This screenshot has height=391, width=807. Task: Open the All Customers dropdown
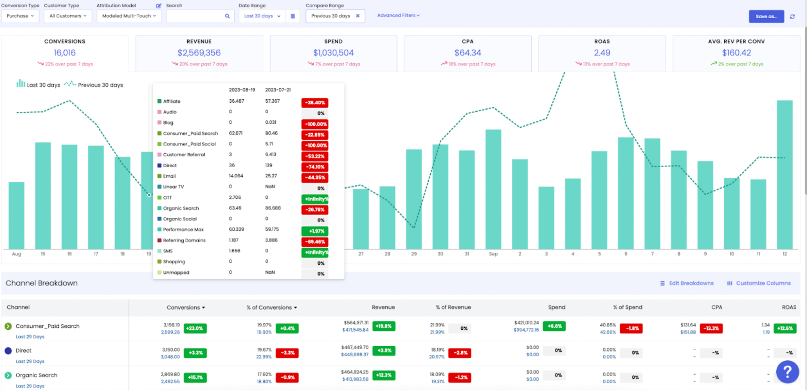pyautogui.click(x=68, y=16)
